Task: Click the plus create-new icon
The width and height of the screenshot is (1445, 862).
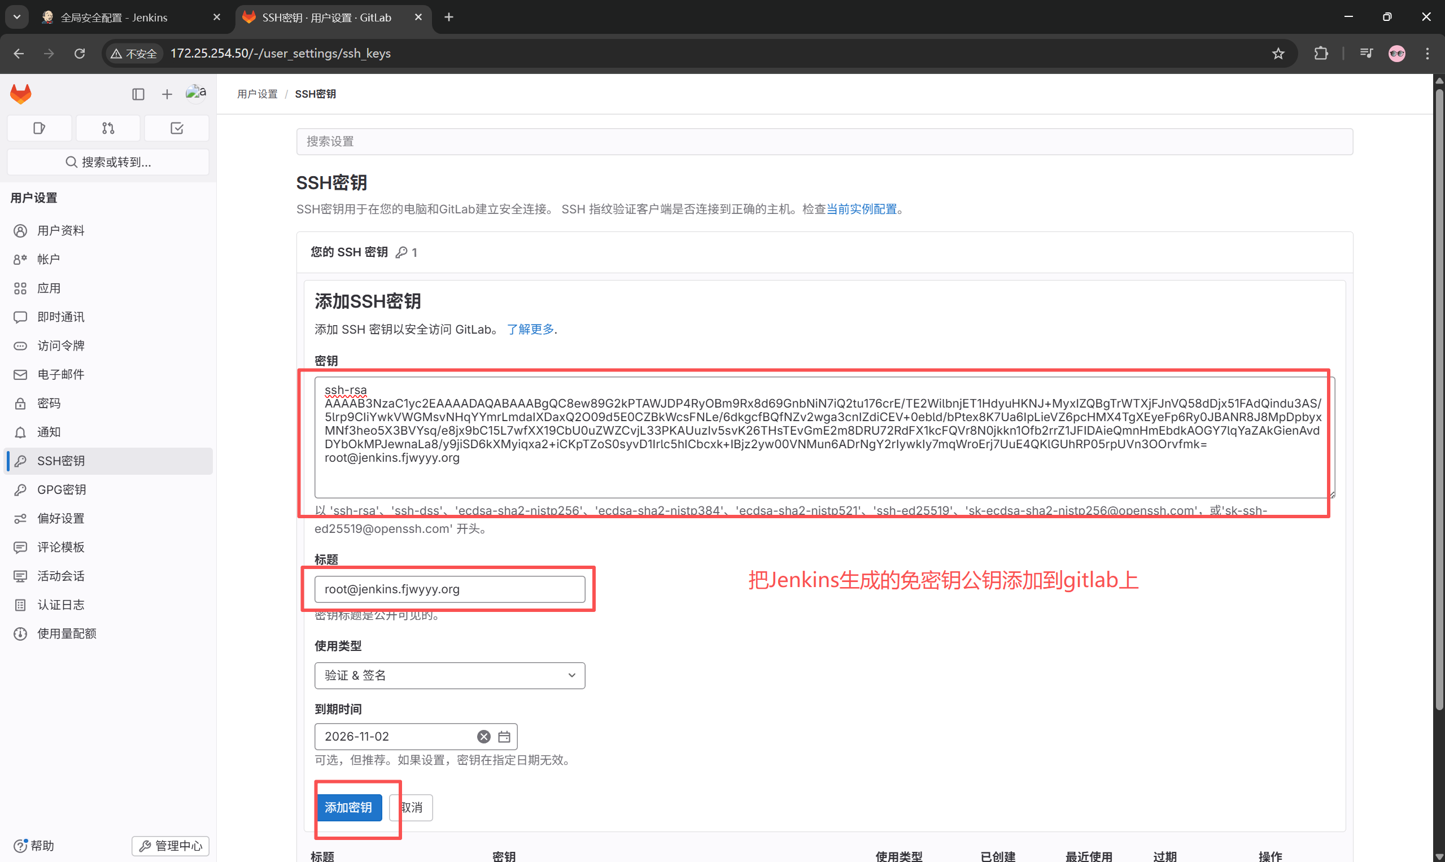Action: point(167,94)
